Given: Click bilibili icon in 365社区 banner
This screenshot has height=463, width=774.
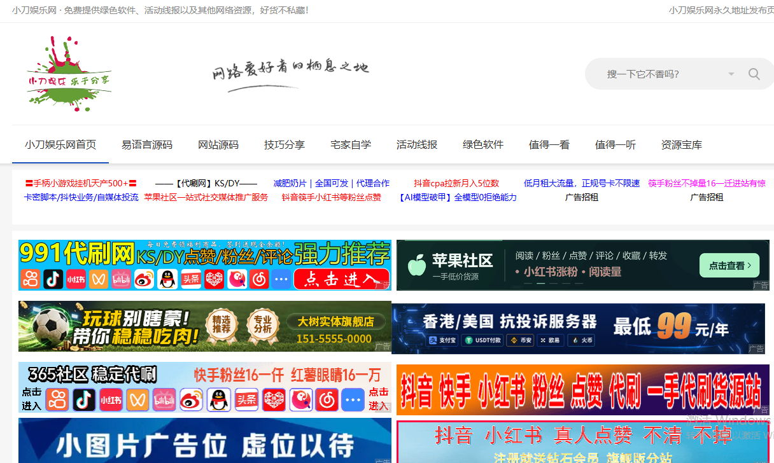Looking at the screenshot, I should (x=164, y=399).
